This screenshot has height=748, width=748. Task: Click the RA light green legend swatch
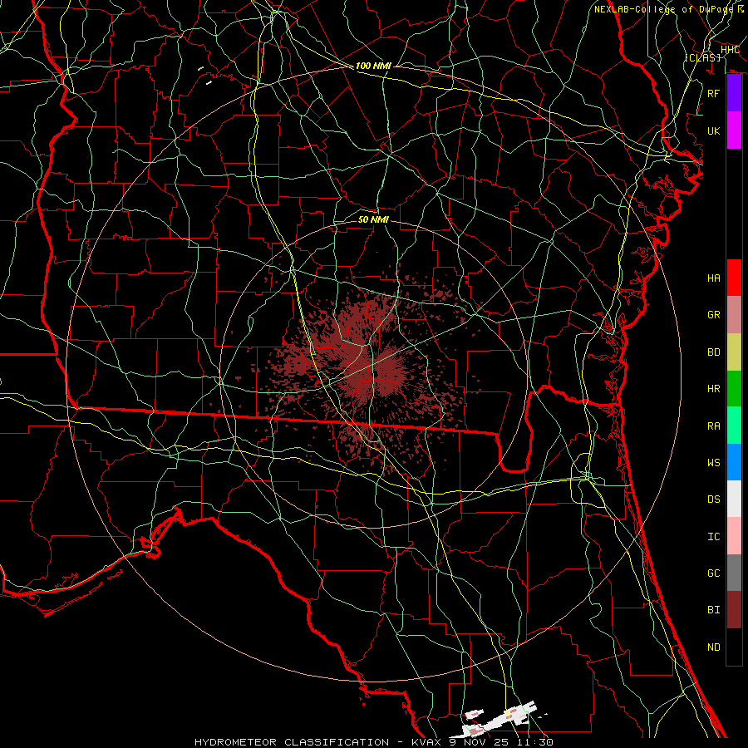734,426
